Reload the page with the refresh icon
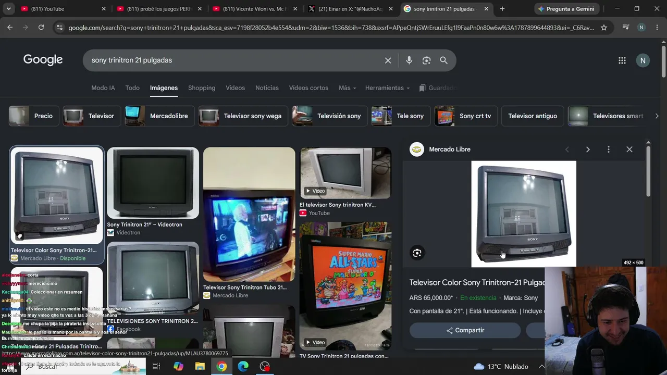667x375 pixels. coord(41,28)
